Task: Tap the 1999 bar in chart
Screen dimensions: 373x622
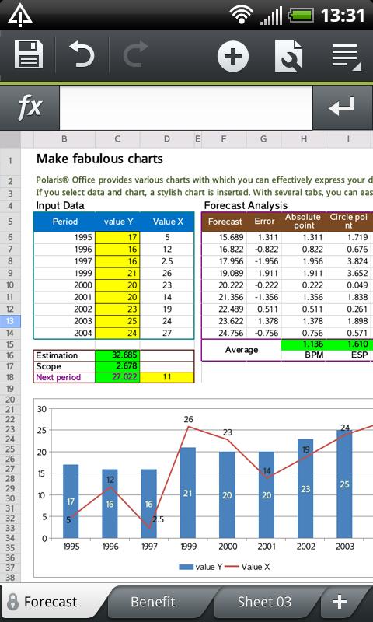Action: (188, 493)
